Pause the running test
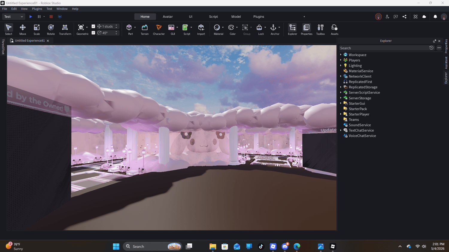The width and height of the screenshot is (449, 252). [x=39, y=17]
